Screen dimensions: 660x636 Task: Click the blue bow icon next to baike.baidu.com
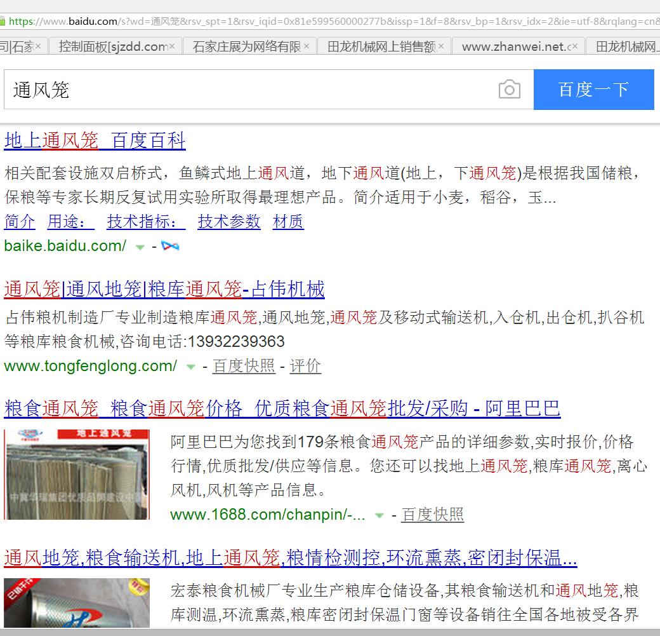point(170,246)
